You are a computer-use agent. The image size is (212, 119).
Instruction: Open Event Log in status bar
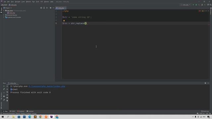pos(205,111)
